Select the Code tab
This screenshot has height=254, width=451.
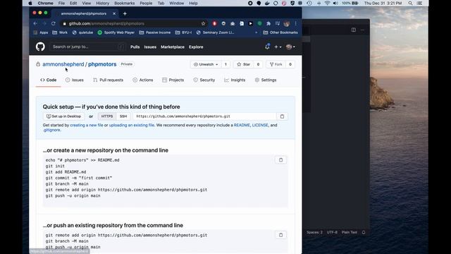pyautogui.click(x=49, y=80)
